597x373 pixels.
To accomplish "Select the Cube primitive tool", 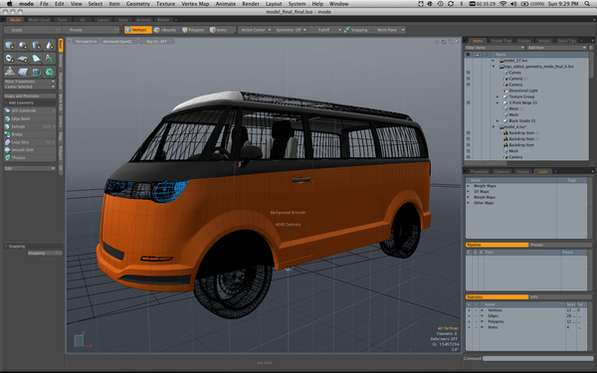I will [10, 46].
